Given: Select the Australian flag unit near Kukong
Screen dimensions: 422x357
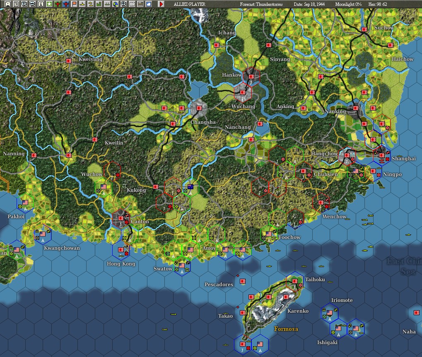Looking at the screenshot, I should [191, 187].
